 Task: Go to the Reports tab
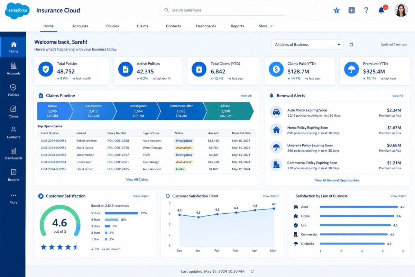237,26
